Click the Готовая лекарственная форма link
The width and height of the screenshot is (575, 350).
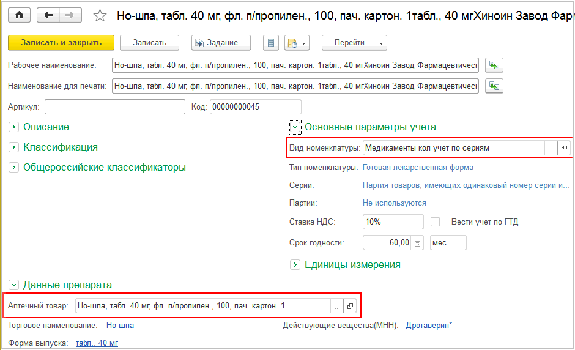point(418,167)
